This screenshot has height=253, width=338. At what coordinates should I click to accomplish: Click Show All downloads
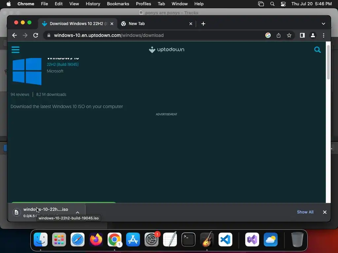point(305,212)
